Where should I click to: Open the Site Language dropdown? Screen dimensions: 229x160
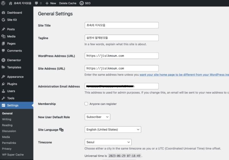tap(113, 130)
